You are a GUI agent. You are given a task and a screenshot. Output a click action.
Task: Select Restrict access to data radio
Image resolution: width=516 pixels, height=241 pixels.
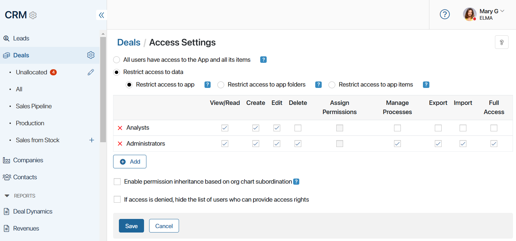coord(117,72)
